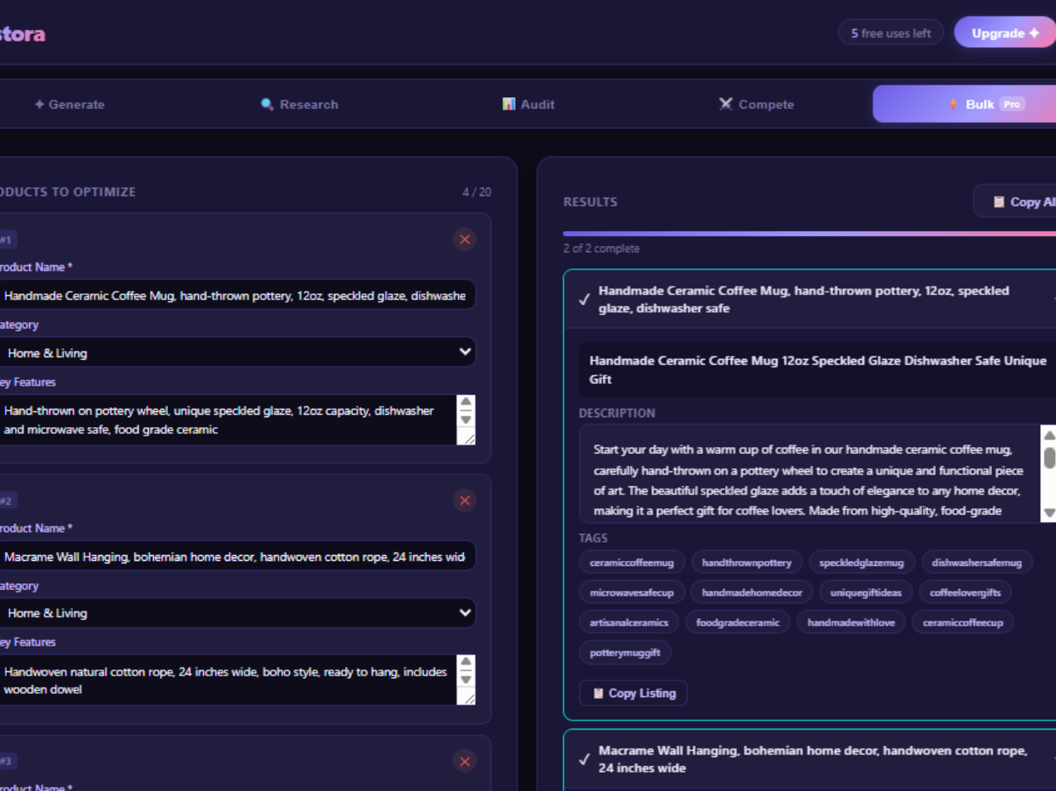Click the 4 / 20 product counter
This screenshot has width=1056, height=791.
[476, 192]
